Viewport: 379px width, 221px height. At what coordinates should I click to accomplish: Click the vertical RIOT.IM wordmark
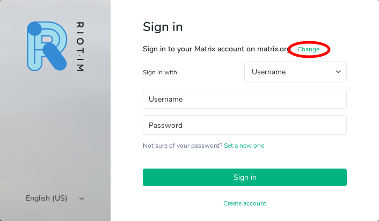[x=80, y=47]
